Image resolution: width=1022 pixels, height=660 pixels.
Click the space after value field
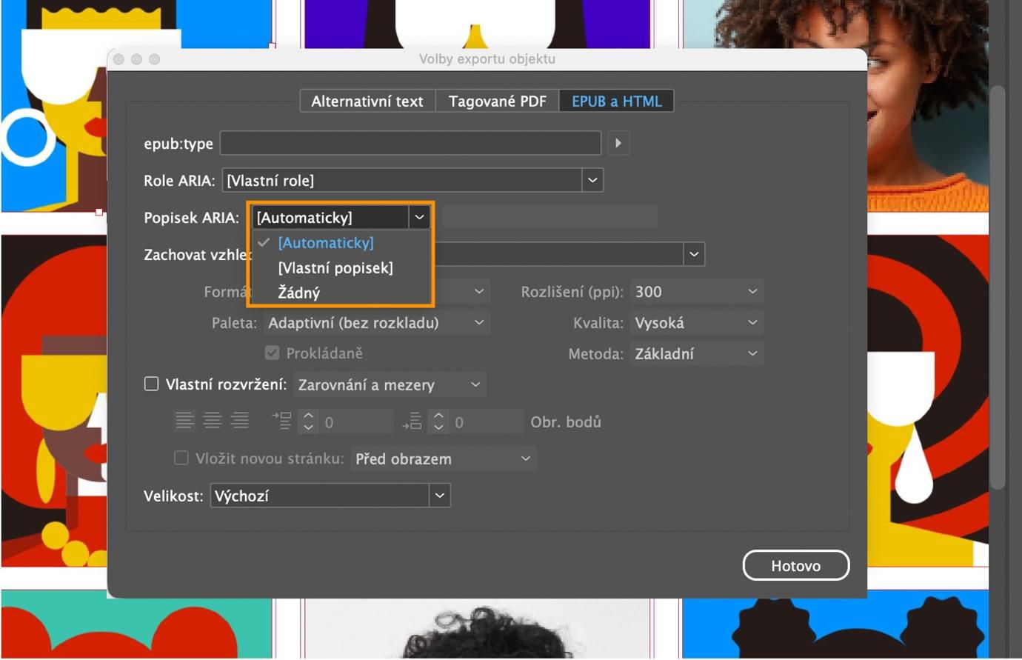click(x=487, y=422)
